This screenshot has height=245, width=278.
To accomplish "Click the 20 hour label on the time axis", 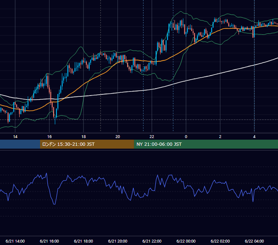I will (x=118, y=137).
